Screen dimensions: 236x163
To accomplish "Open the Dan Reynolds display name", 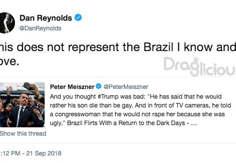I will coord(46,18).
